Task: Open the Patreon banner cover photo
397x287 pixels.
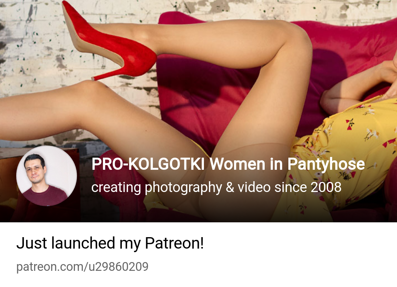Action: (198, 111)
